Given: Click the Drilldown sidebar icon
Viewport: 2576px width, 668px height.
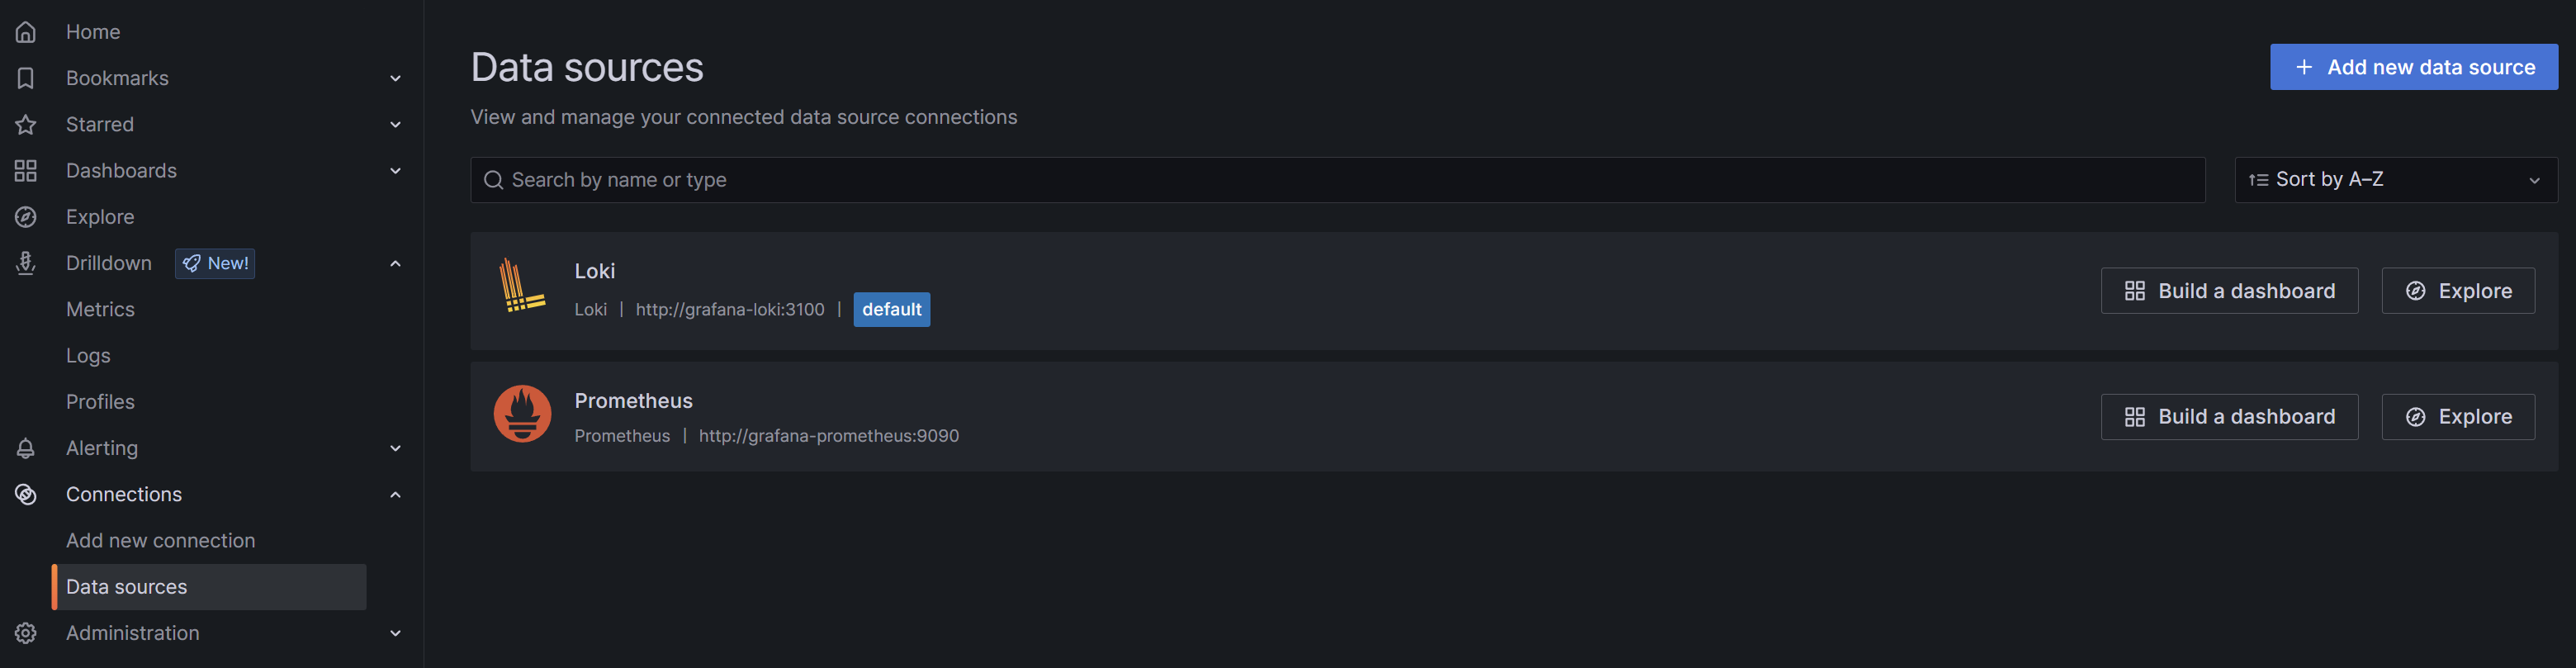Looking at the screenshot, I should pos(26,263).
